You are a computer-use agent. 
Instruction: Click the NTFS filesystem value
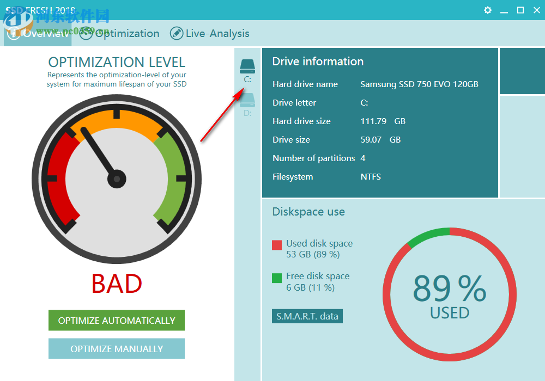[371, 176]
